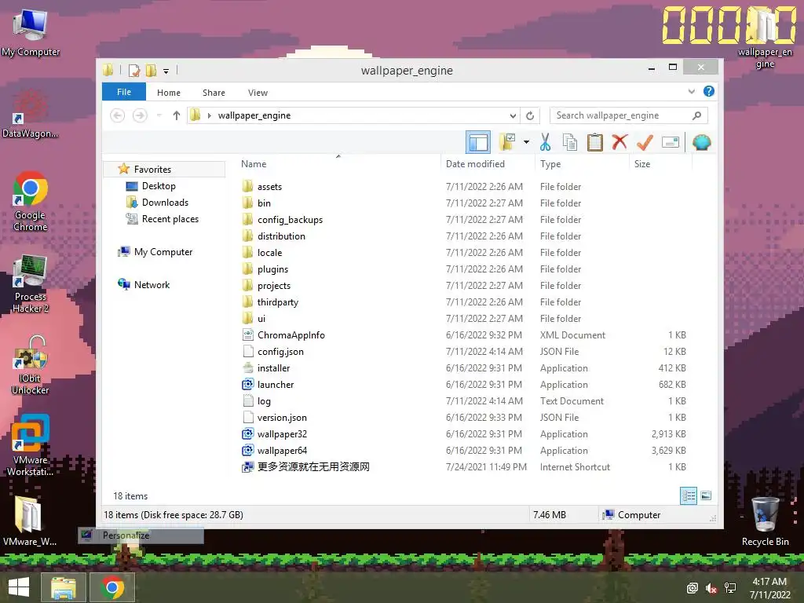Click the Paste clipboard icon
Viewport: 804px width, 603px height.
point(595,142)
